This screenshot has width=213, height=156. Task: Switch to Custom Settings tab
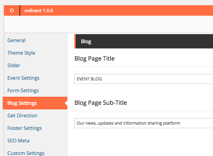(26, 153)
